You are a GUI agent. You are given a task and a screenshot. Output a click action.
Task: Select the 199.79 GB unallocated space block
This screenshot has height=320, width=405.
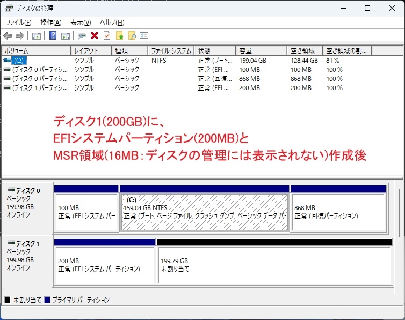click(274, 262)
